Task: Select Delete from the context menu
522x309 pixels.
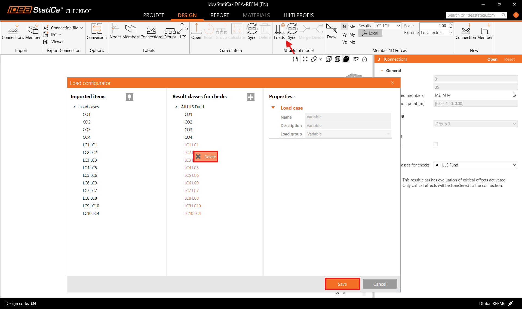Action: tap(206, 157)
